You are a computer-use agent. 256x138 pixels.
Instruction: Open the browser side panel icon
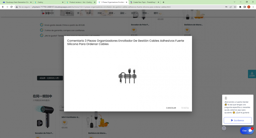pos(244,7)
